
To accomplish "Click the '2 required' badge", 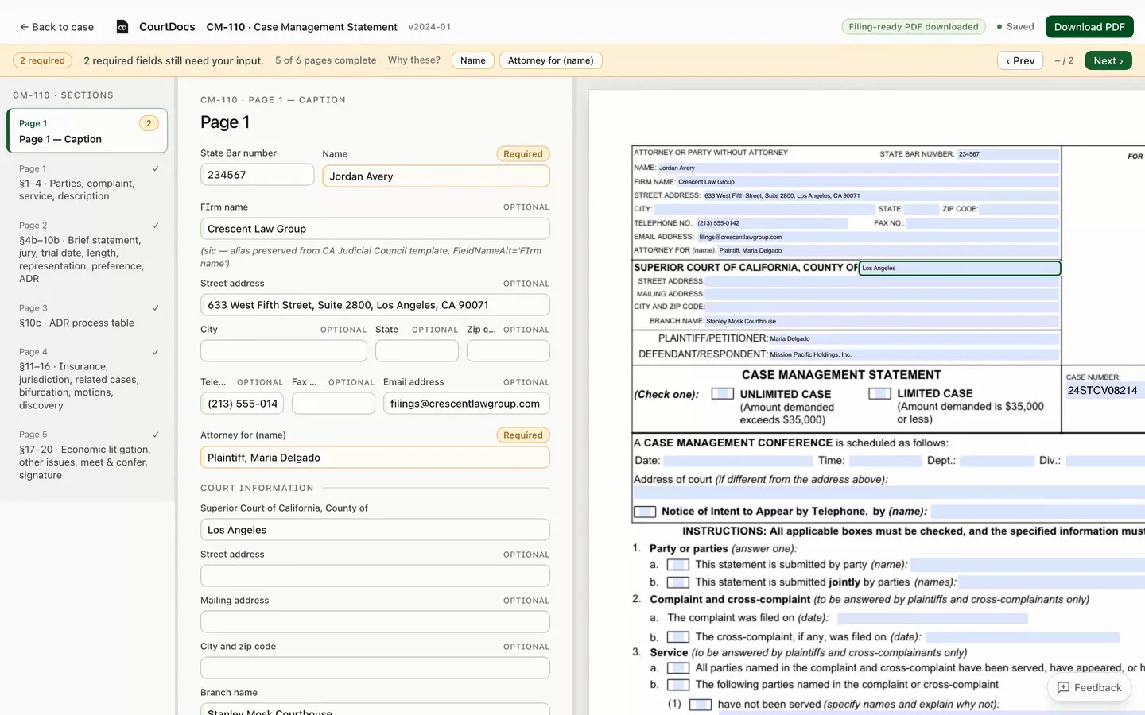I will point(43,60).
